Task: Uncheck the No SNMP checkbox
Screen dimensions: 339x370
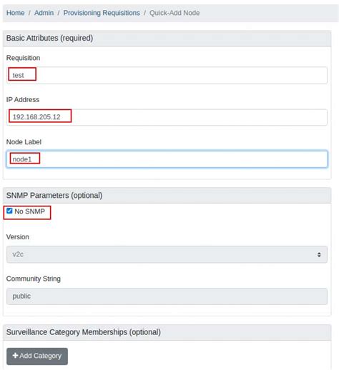Action: pyautogui.click(x=9, y=211)
